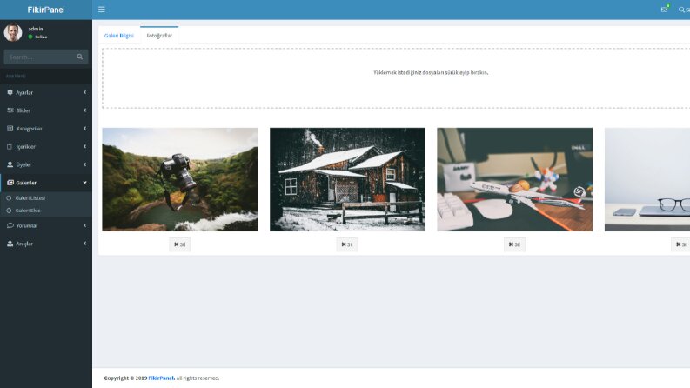The height and width of the screenshot is (388, 690).
Task: Click the sidebar search magnifier button
Action: point(80,57)
